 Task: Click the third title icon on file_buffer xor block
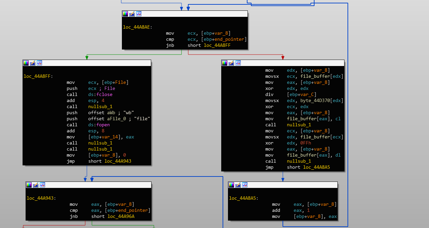[238, 63]
